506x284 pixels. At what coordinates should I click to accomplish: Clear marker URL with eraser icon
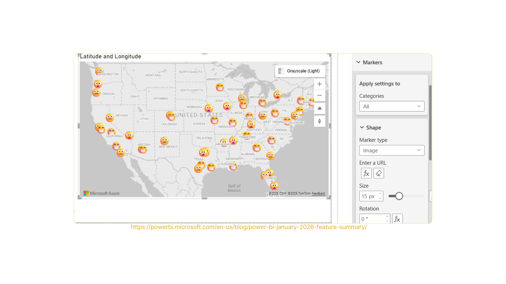(379, 173)
